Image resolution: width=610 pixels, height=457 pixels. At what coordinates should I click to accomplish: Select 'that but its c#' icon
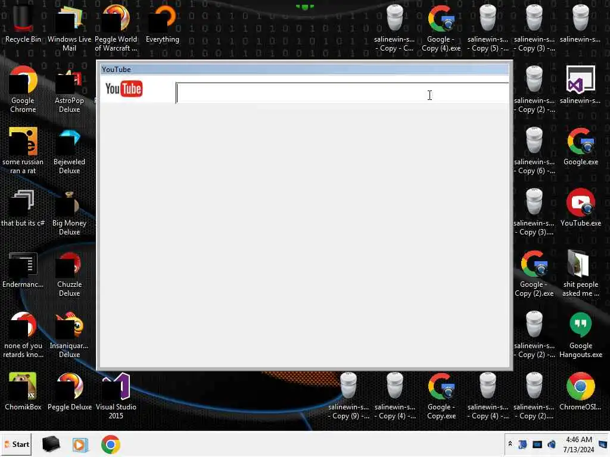[x=23, y=208]
